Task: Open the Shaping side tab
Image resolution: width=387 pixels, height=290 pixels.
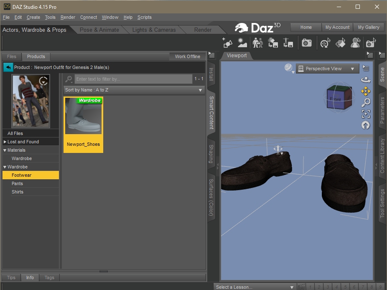Action: pyautogui.click(x=211, y=154)
